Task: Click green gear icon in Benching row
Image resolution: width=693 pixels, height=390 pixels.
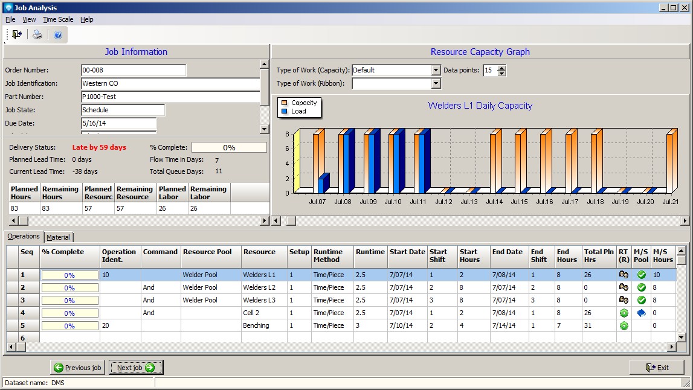Action: (624, 325)
